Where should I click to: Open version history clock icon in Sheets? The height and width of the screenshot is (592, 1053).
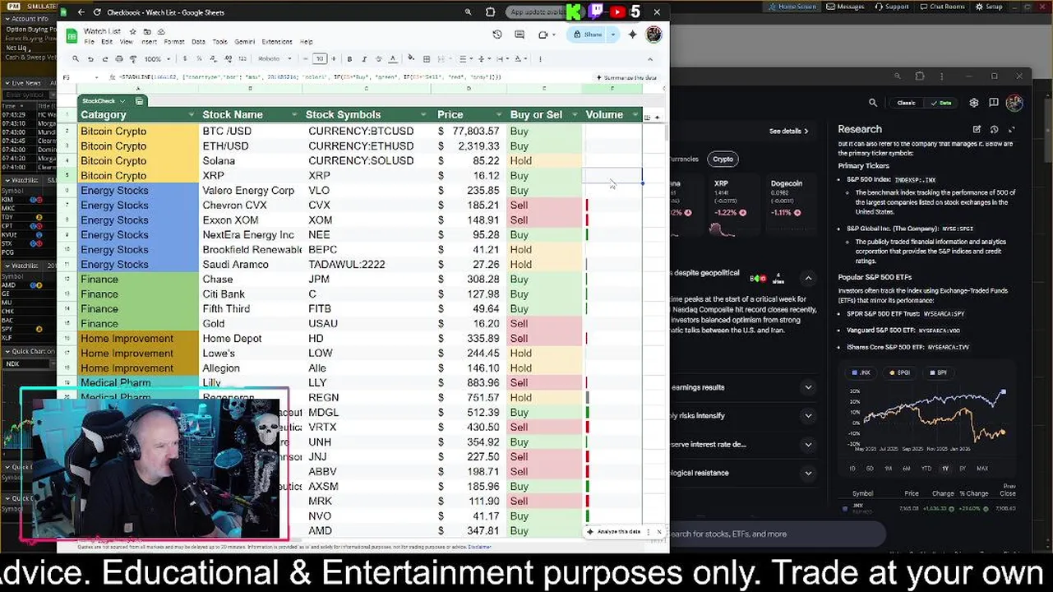(497, 35)
